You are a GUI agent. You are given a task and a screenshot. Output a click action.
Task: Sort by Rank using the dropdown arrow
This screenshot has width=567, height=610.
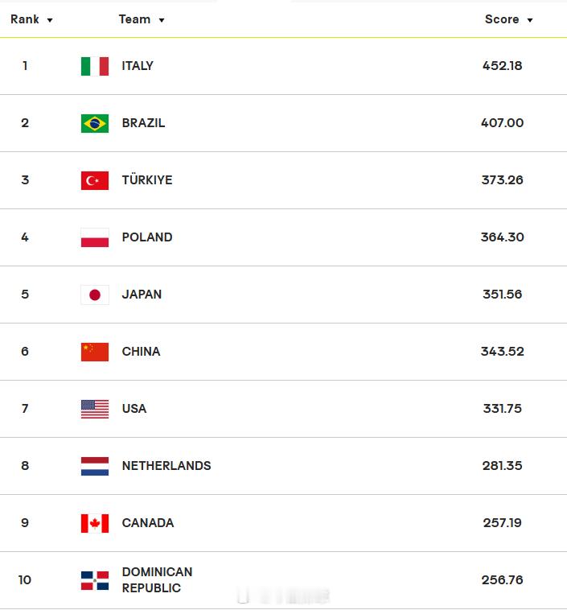click(50, 20)
